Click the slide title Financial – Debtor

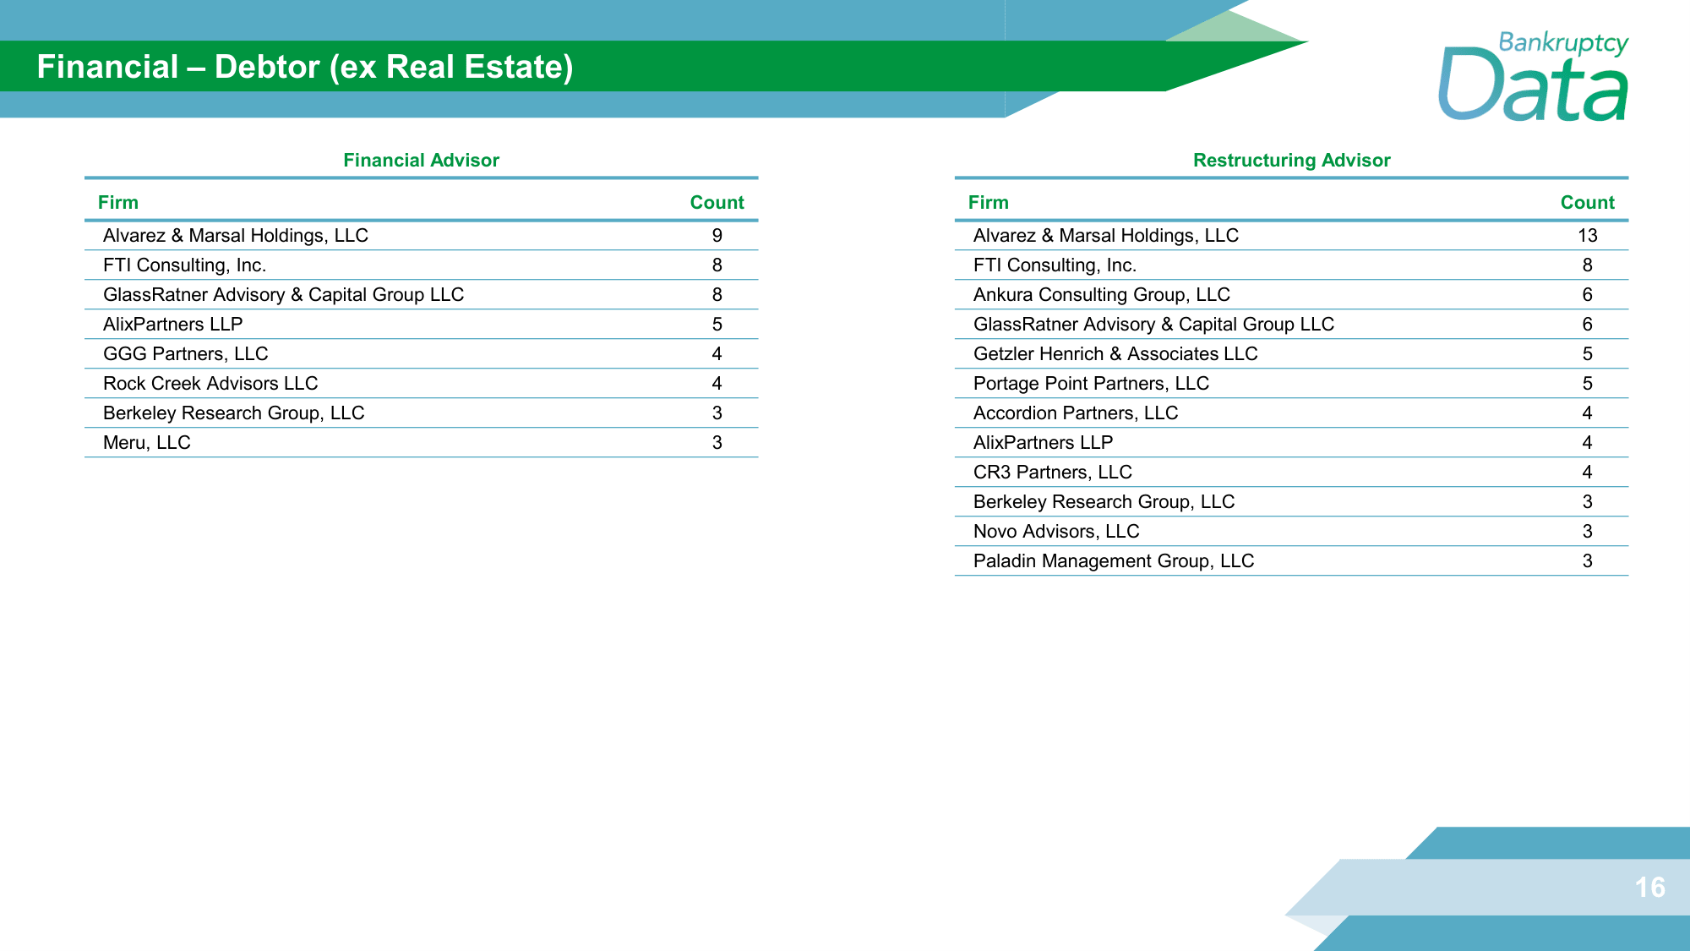[x=305, y=67]
